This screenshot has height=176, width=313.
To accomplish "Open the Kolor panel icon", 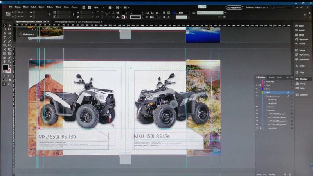I will tap(300, 26).
